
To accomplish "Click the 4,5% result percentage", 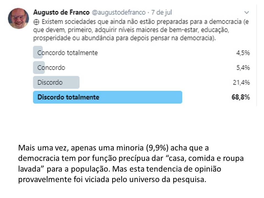I will pos(243,53).
